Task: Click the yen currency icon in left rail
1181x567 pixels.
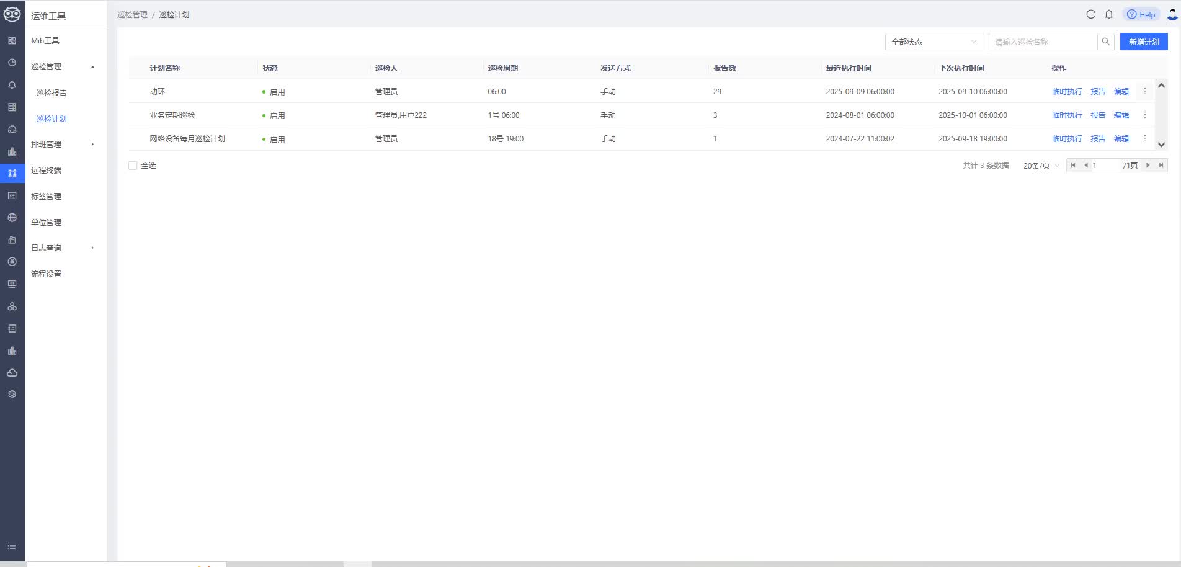Action: 12,262
